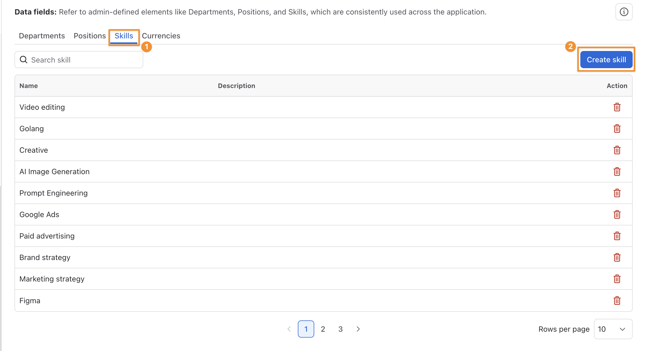
Task: Select the Brand strategy row name
Action: [45, 257]
